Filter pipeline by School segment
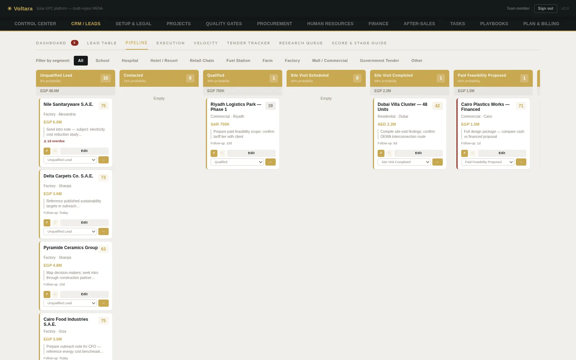This screenshot has height=360, width=576. (103, 60)
